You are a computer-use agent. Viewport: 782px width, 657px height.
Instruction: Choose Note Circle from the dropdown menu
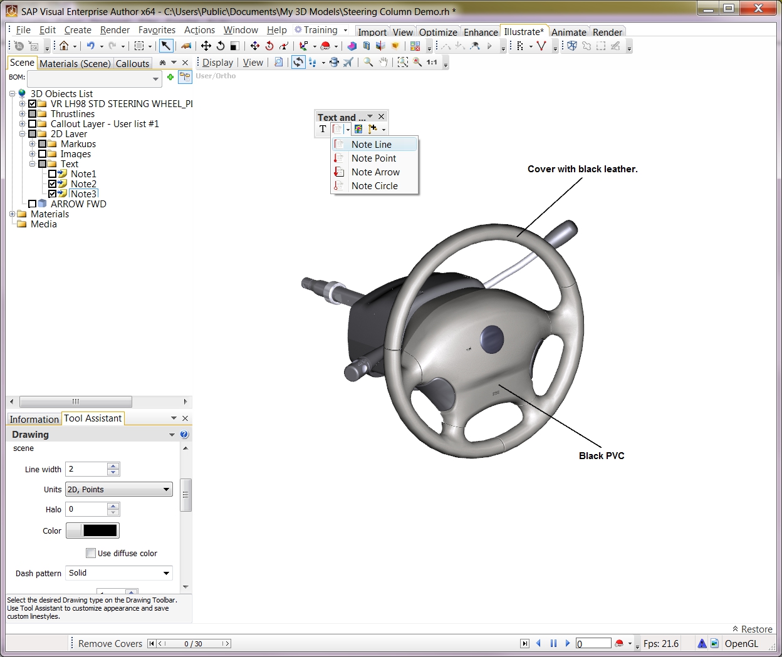coord(375,186)
